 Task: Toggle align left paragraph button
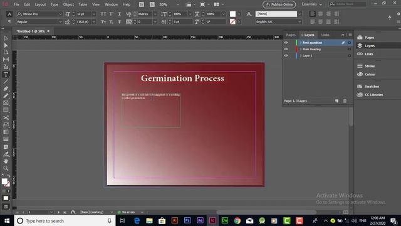tap(313, 14)
